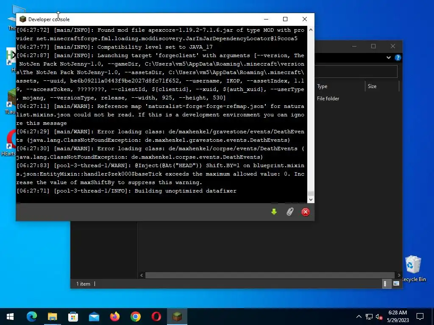
Task: Maximize the File Explorer window
Action: pos(373,46)
